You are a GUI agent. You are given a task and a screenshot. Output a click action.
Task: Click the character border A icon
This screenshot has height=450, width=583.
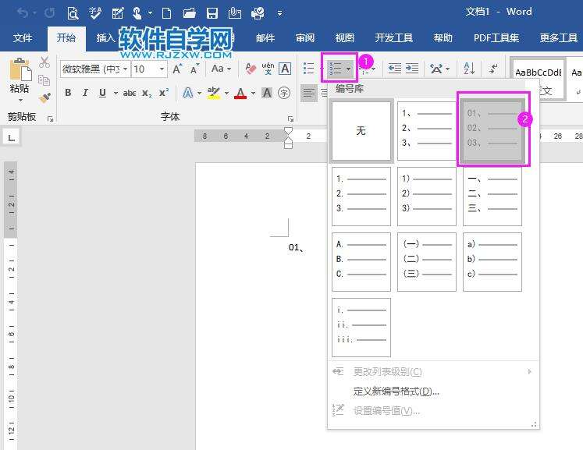click(285, 69)
